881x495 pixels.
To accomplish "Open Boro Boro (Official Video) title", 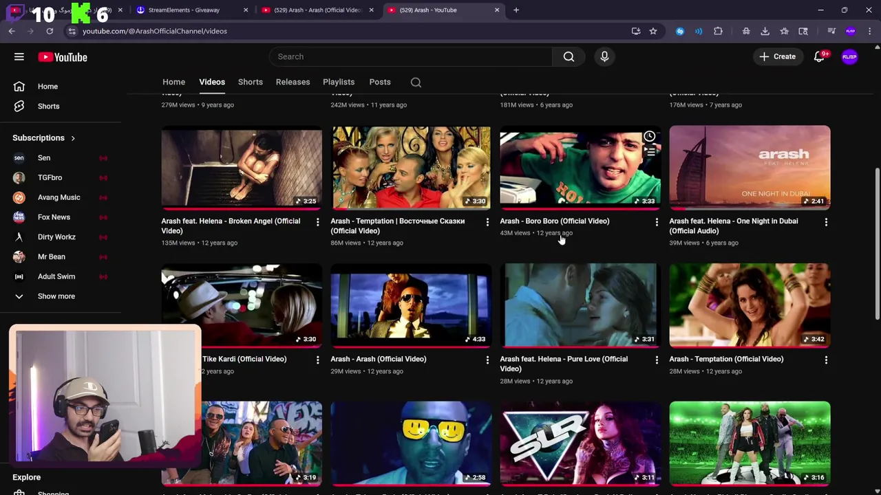I will pyautogui.click(x=555, y=221).
